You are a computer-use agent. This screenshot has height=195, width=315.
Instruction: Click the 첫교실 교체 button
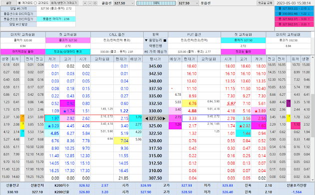tap(265, 3)
